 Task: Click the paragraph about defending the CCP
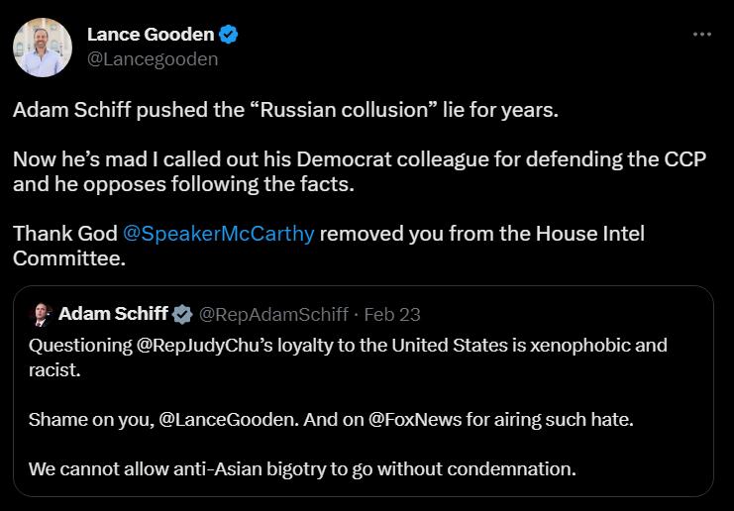(x=359, y=171)
